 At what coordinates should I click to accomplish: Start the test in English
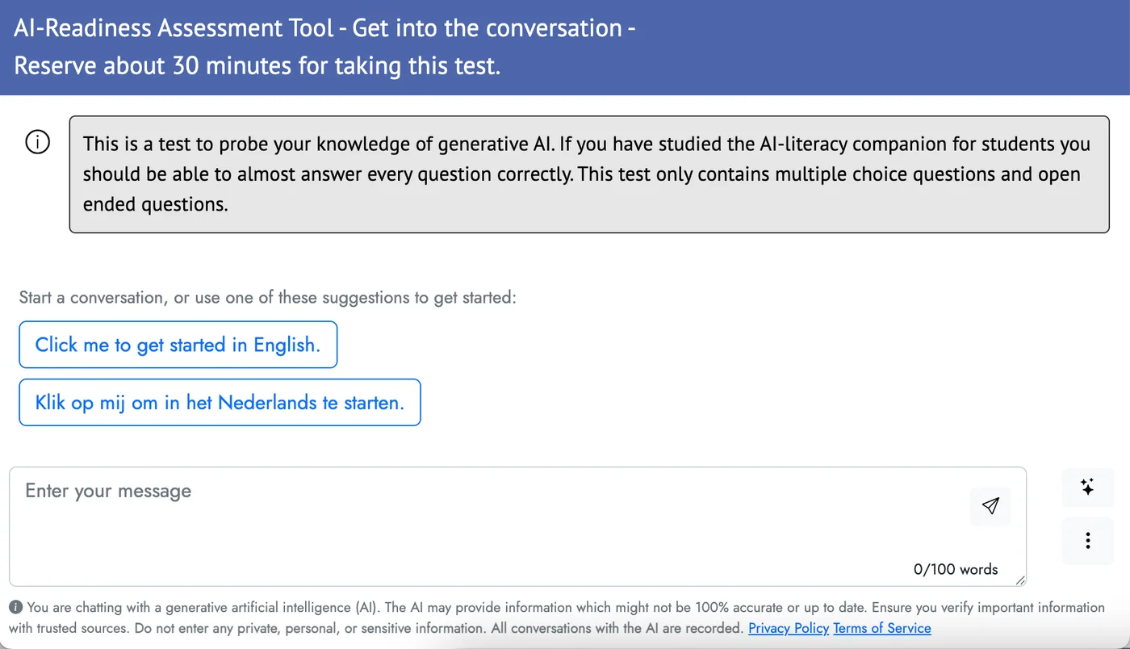(x=178, y=345)
